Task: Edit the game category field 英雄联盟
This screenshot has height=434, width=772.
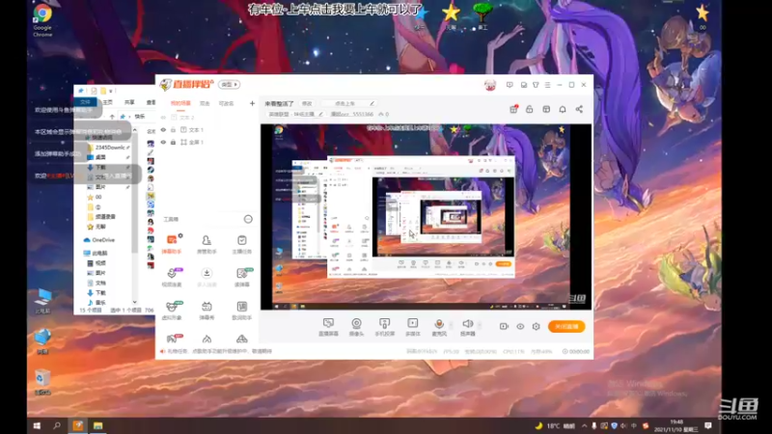Action: coord(295,114)
